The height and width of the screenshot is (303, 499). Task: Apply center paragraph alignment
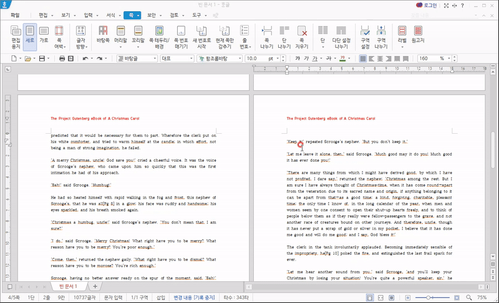pyautogui.click(x=380, y=58)
